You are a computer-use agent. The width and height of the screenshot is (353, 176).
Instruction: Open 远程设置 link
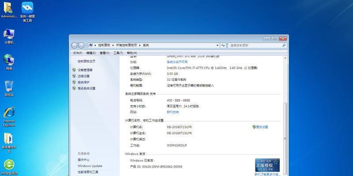(83, 76)
